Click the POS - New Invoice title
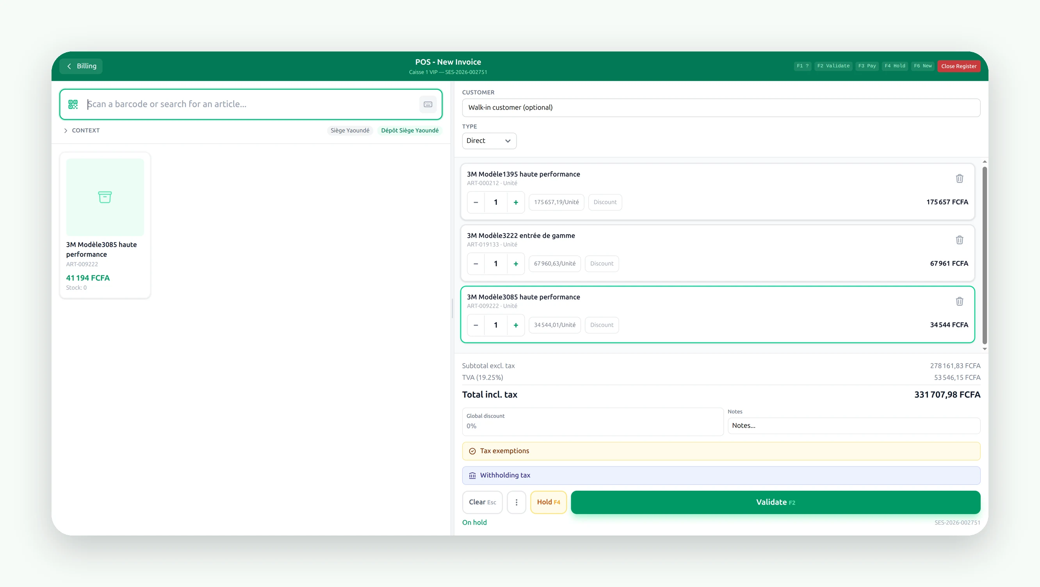The image size is (1040, 587). tap(448, 62)
